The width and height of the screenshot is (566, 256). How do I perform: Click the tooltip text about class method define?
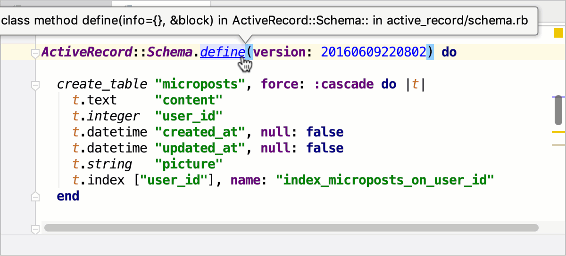265,21
